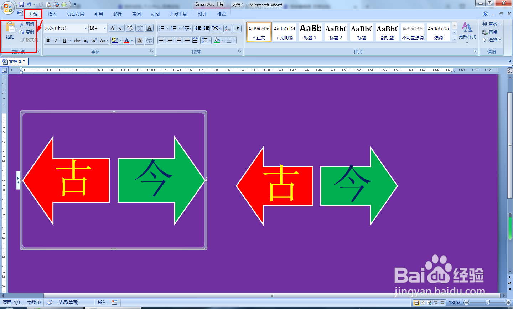
Task: Replace text with 替换
Action: coord(490,32)
